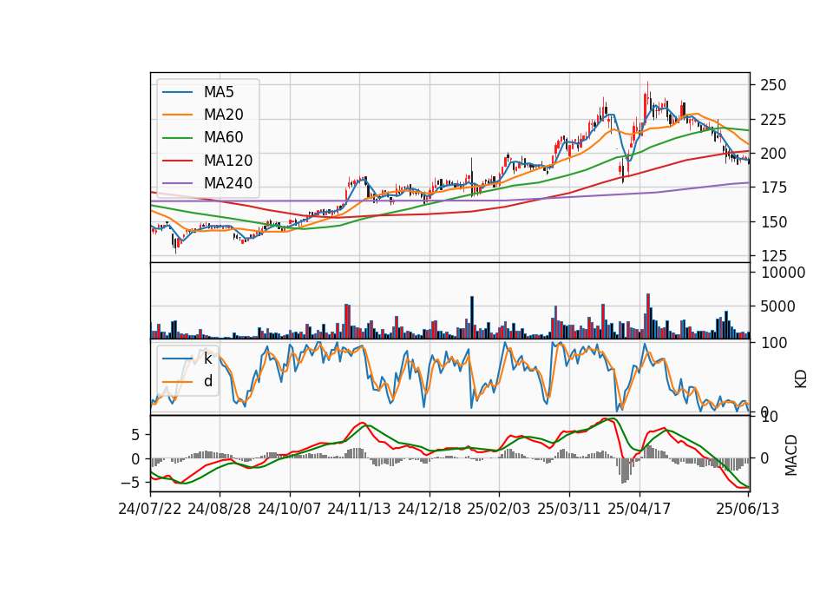833x599 pixels.
Task: Click the 24/12/18 date label
Action: (430, 509)
